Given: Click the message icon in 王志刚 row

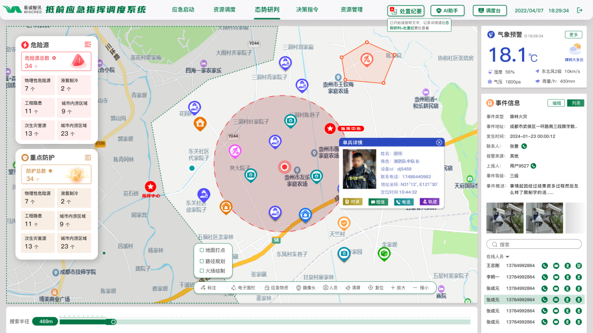Looking at the screenshot, I should [x=556, y=266].
